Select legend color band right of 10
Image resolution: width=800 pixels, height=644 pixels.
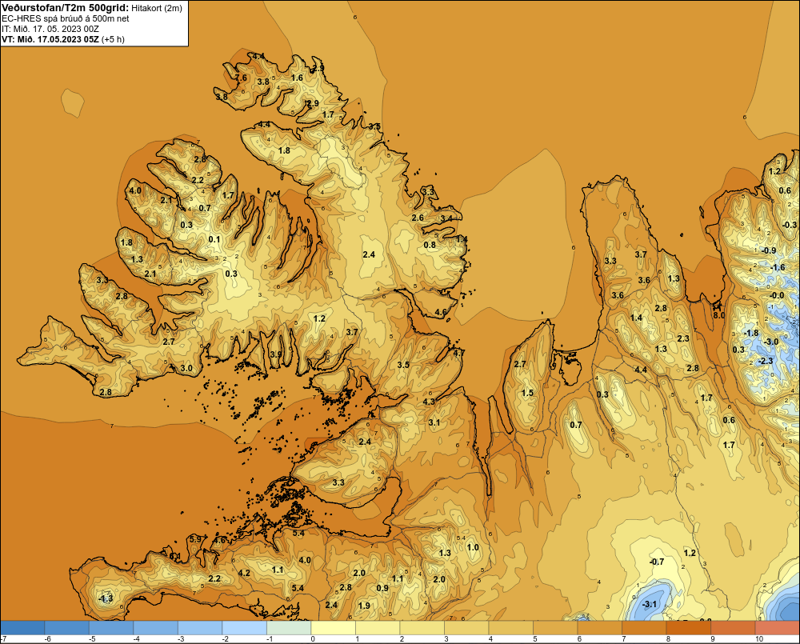(x=777, y=628)
